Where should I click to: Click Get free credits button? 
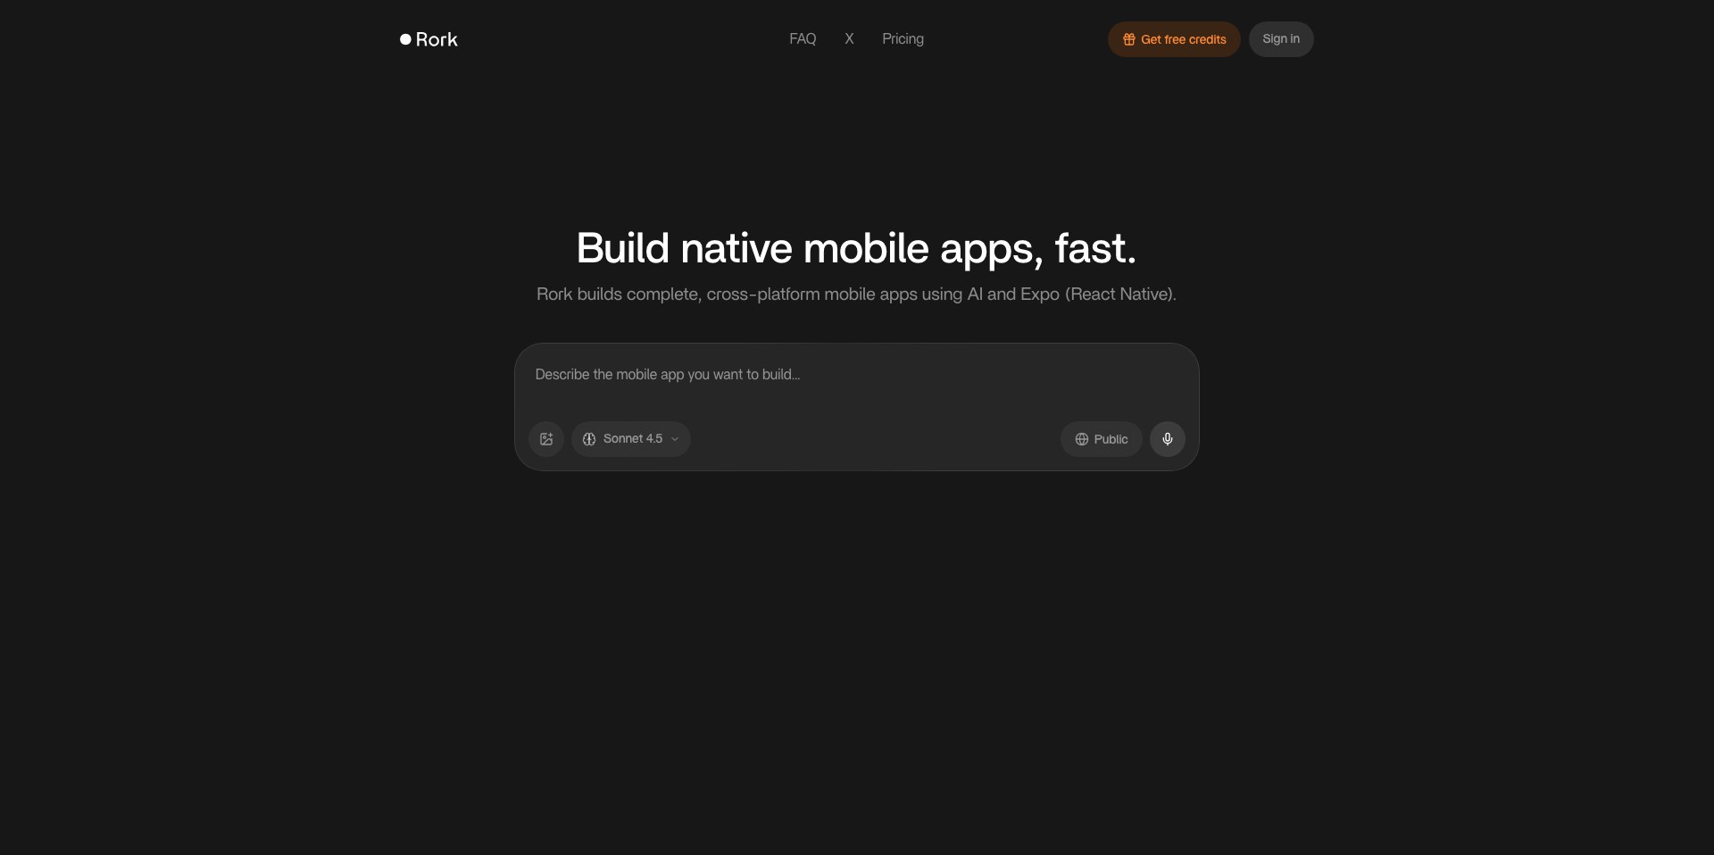[1174, 39]
